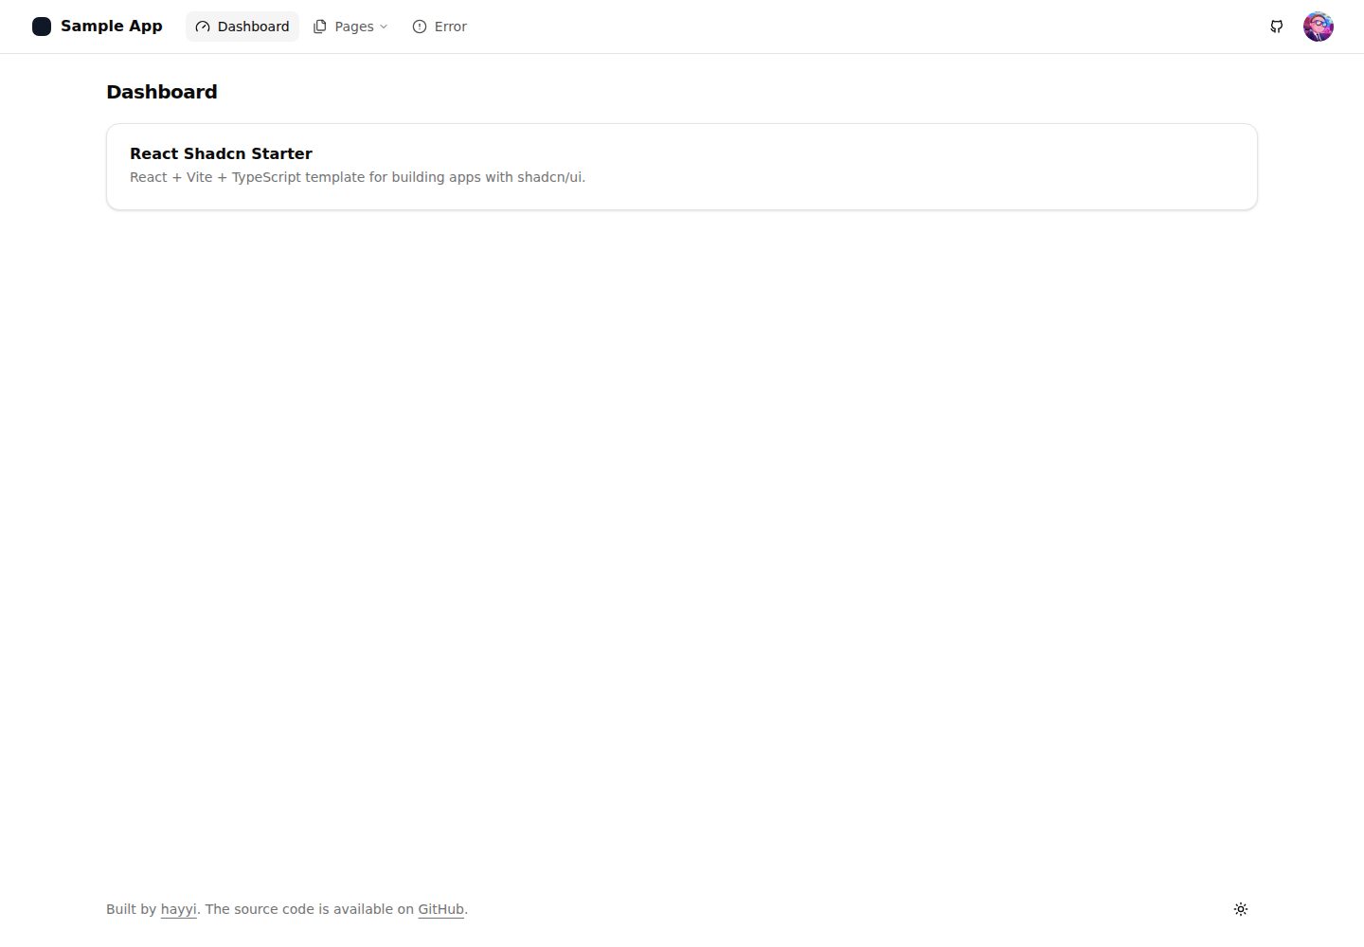This screenshot has height=947, width=1364.
Task: Click the gauge icon beside Dashboard
Action: 202,27
